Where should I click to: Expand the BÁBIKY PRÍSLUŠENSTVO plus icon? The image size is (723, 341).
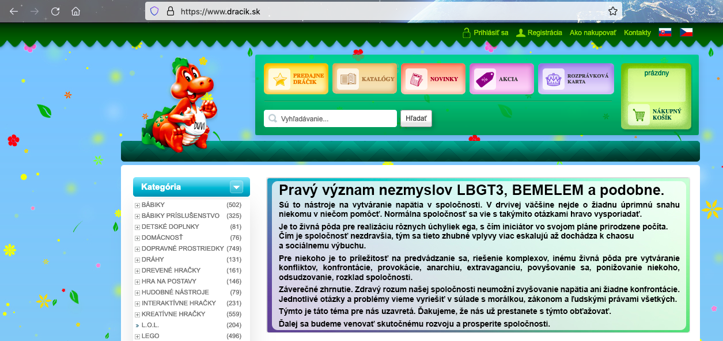tap(137, 216)
